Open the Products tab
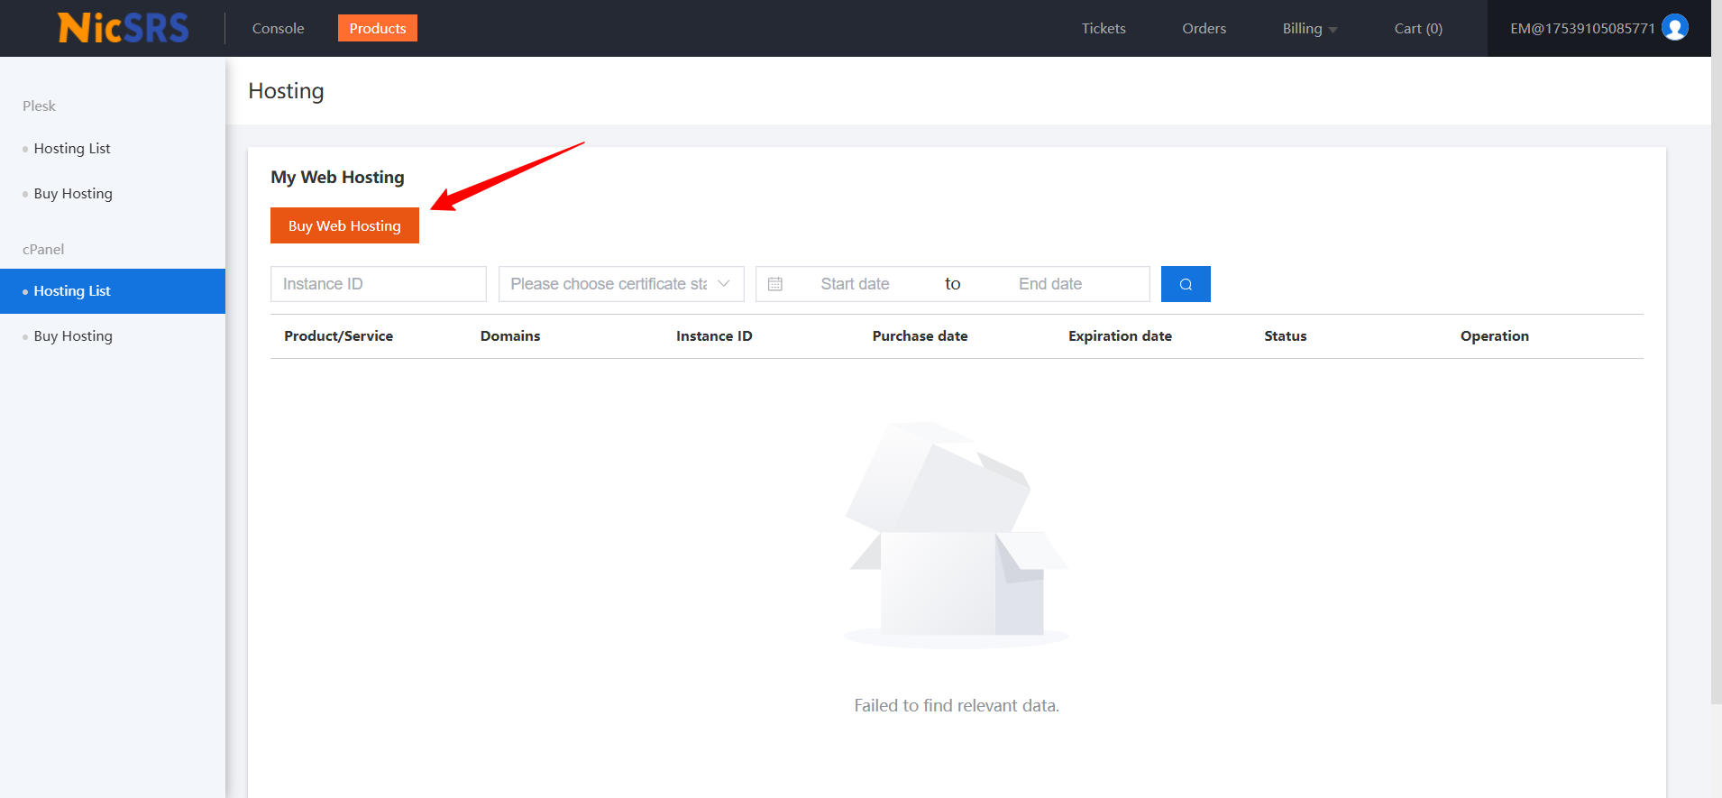1722x798 pixels. click(x=378, y=28)
